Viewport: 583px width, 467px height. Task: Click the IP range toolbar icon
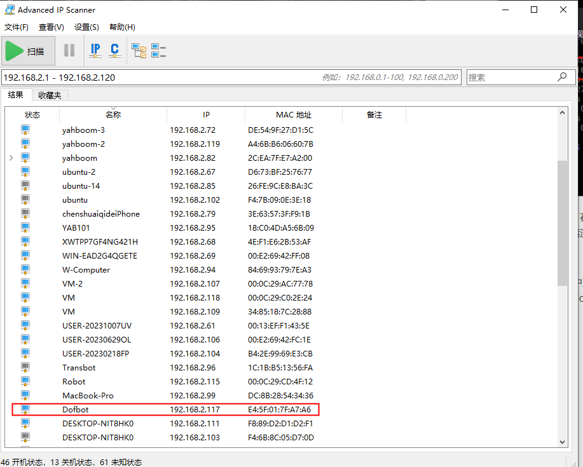point(95,51)
